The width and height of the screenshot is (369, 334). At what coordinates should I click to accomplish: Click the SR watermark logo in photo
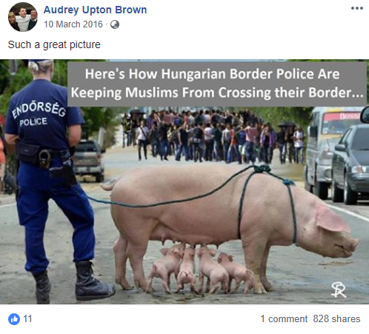pyautogui.click(x=339, y=290)
